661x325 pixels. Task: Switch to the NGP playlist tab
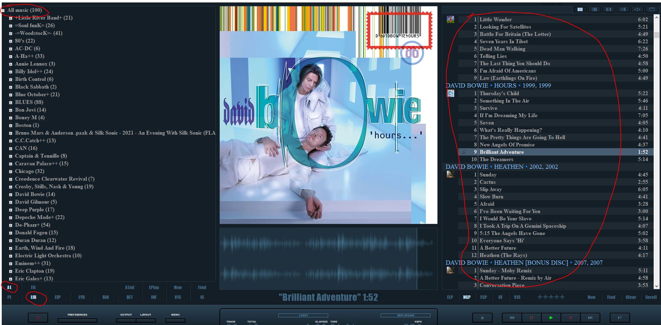467,297
